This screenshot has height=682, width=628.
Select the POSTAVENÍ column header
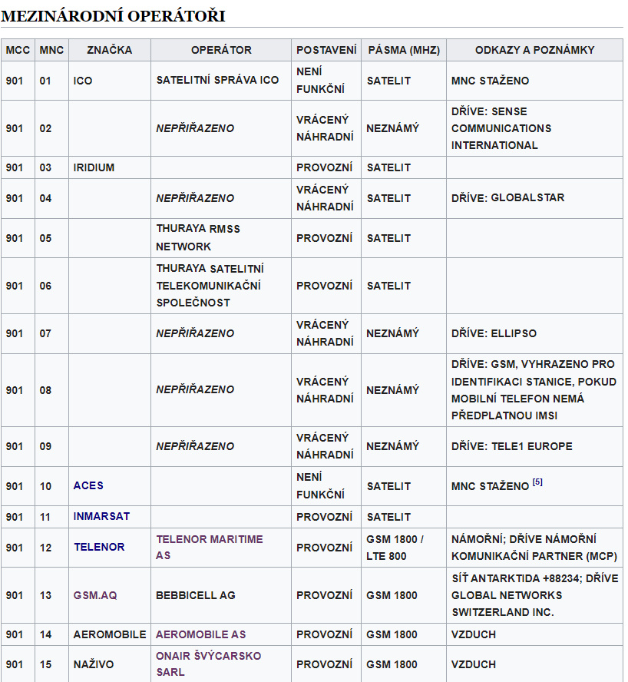click(x=326, y=50)
